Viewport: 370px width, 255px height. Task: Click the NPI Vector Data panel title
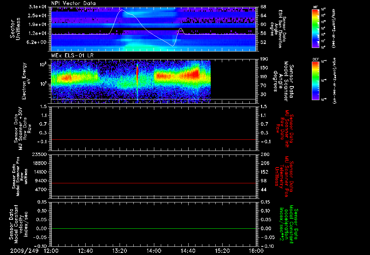[x=73, y=3]
